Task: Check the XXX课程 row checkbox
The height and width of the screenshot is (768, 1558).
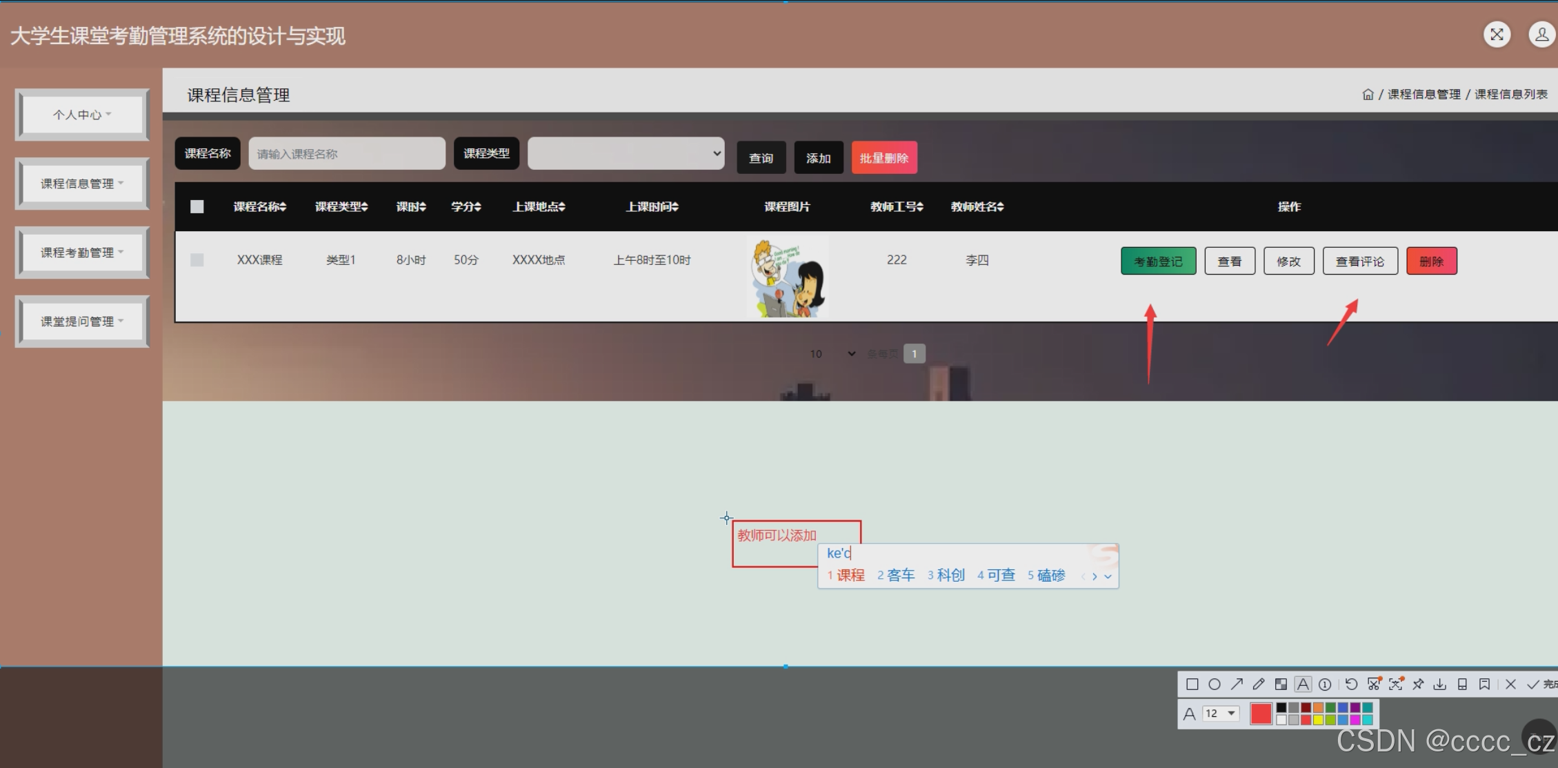Action: [x=197, y=260]
